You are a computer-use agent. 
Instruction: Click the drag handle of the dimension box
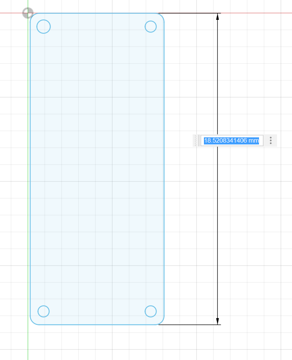pos(196,141)
